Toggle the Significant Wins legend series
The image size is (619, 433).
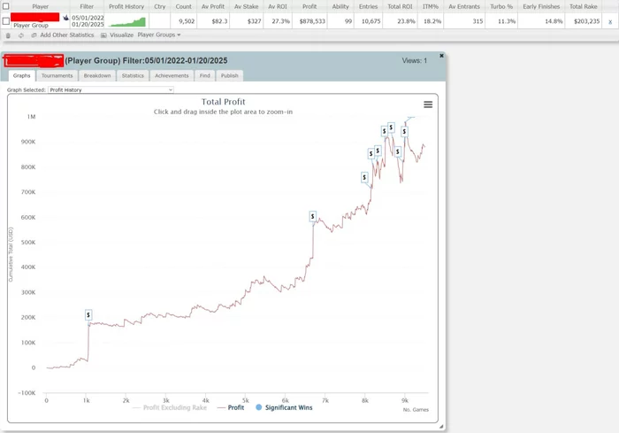pyautogui.click(x=284, y=407)
